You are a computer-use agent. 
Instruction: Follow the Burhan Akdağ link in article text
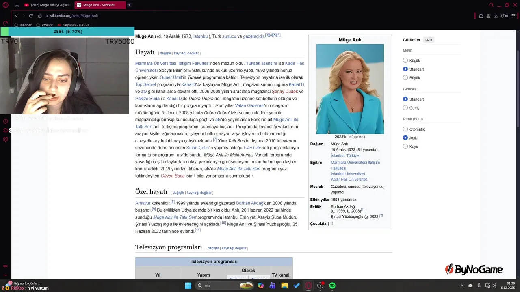tap(250, 203)
